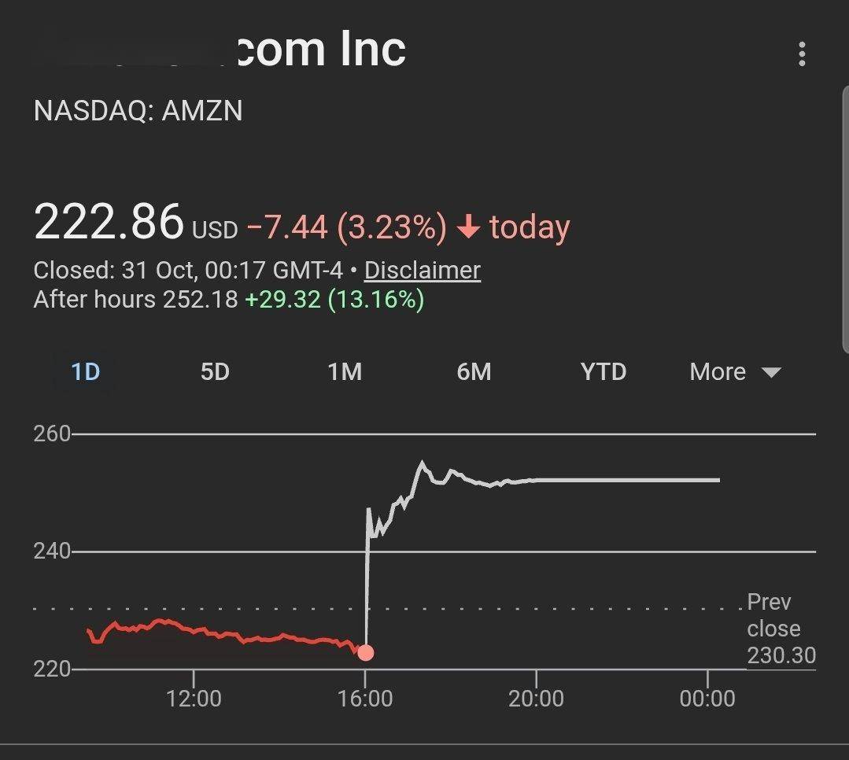This screenshot has height=760, width=849.
Task: Click the +29.32 (13.16%) after-hours change
Action: 334,300
